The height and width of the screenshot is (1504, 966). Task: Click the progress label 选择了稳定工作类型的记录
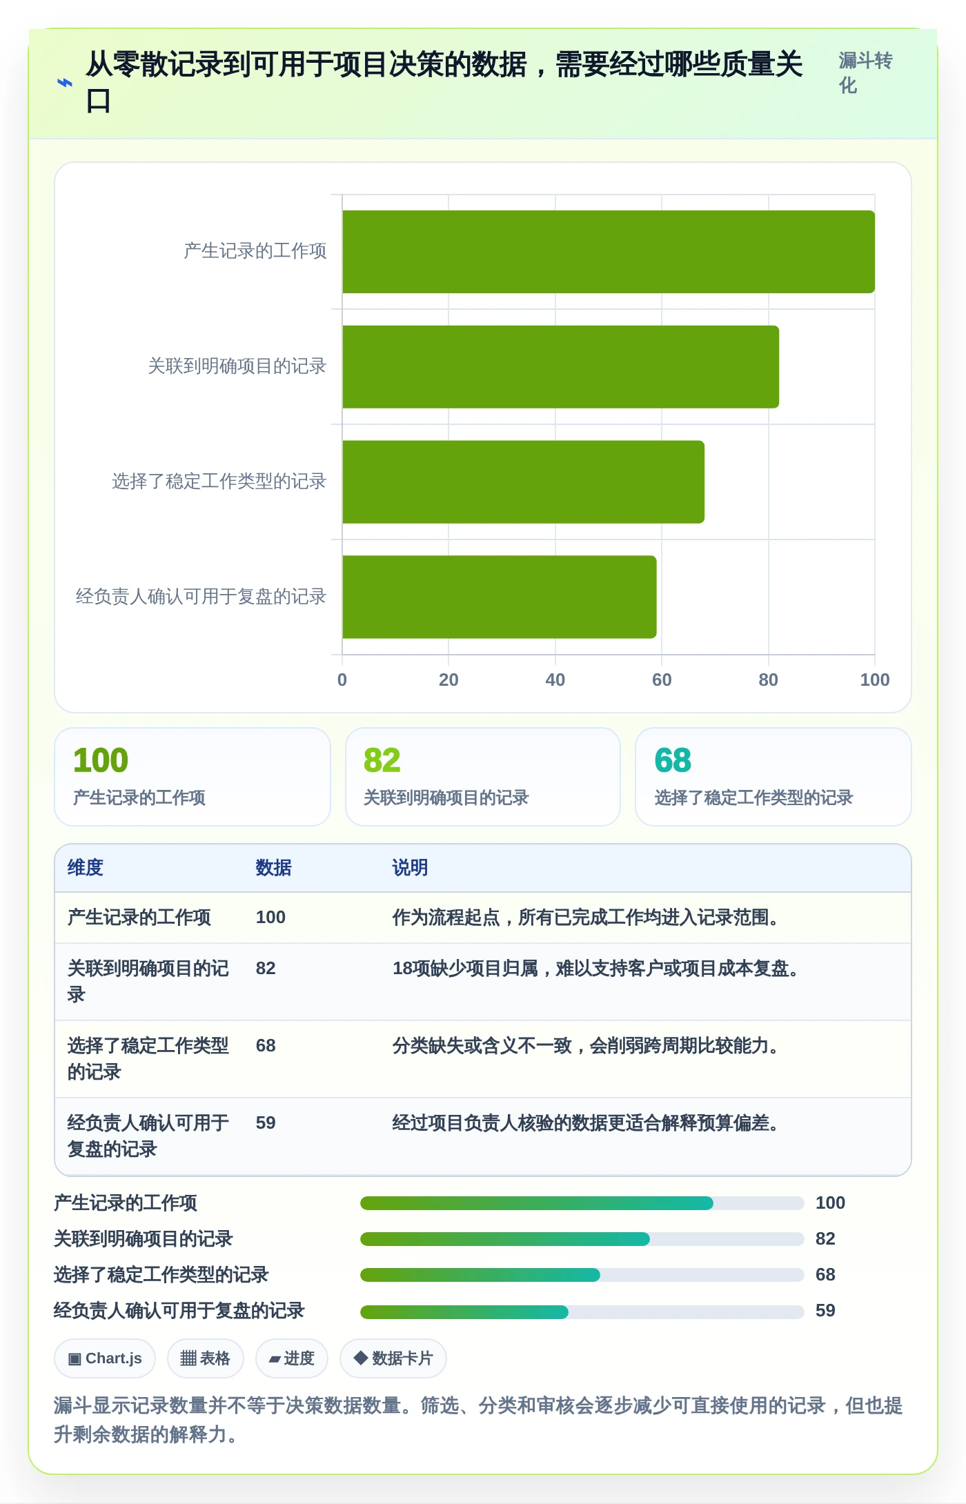click(x=161, y=1274)
